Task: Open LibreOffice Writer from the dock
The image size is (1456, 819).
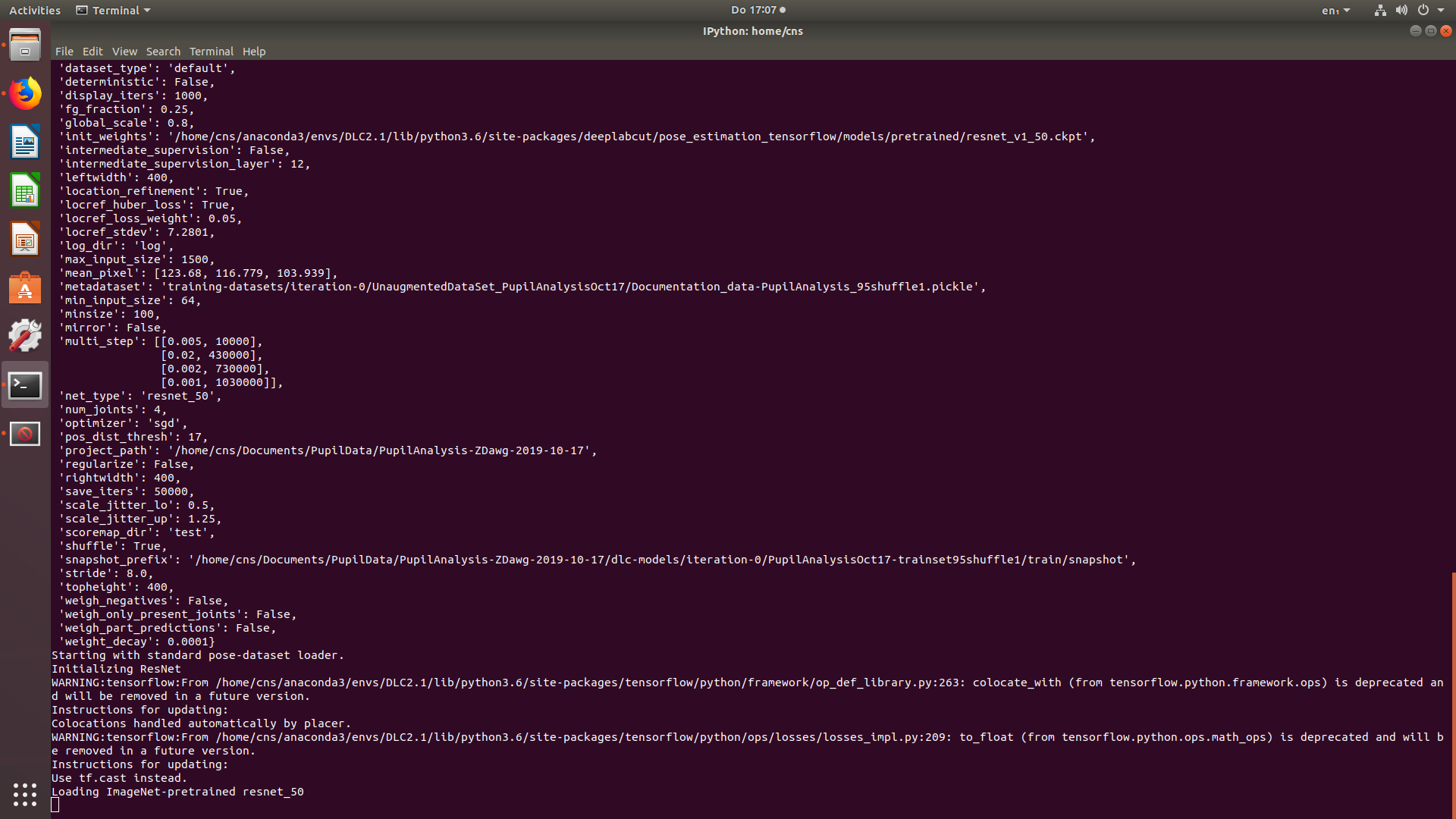Action: click(25, 142)
